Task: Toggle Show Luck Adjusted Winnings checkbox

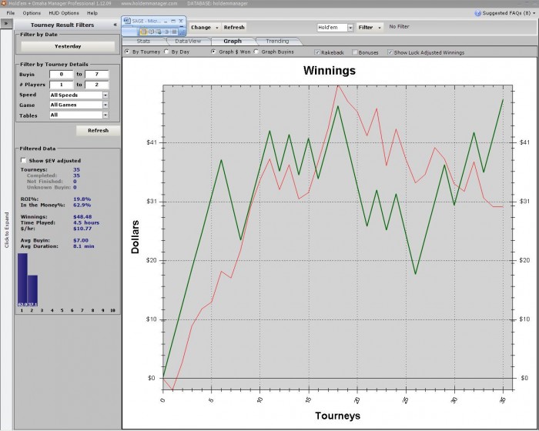Action: click(x=390, y=52)
